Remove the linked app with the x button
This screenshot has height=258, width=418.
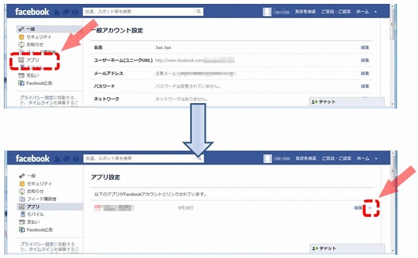point(370,208)
